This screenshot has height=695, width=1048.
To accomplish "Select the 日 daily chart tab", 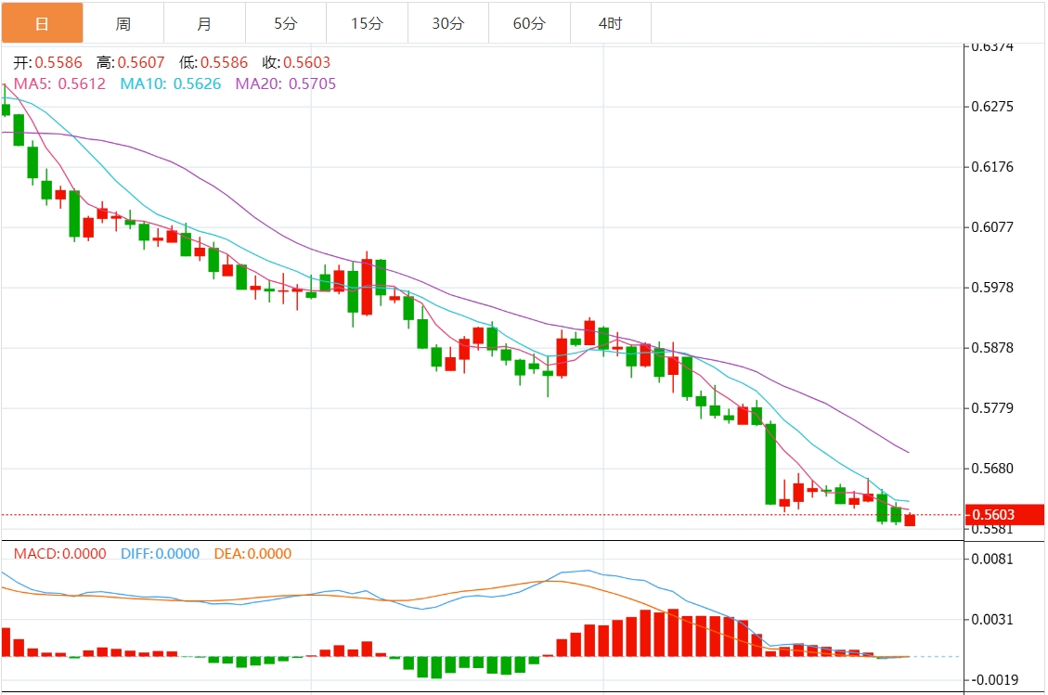I will pos(42,23).
